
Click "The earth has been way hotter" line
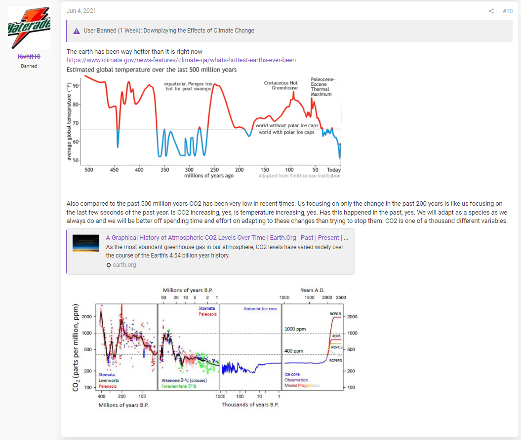pos(134,51)
